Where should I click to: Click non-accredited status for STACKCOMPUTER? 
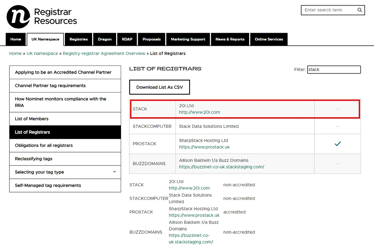239,199
